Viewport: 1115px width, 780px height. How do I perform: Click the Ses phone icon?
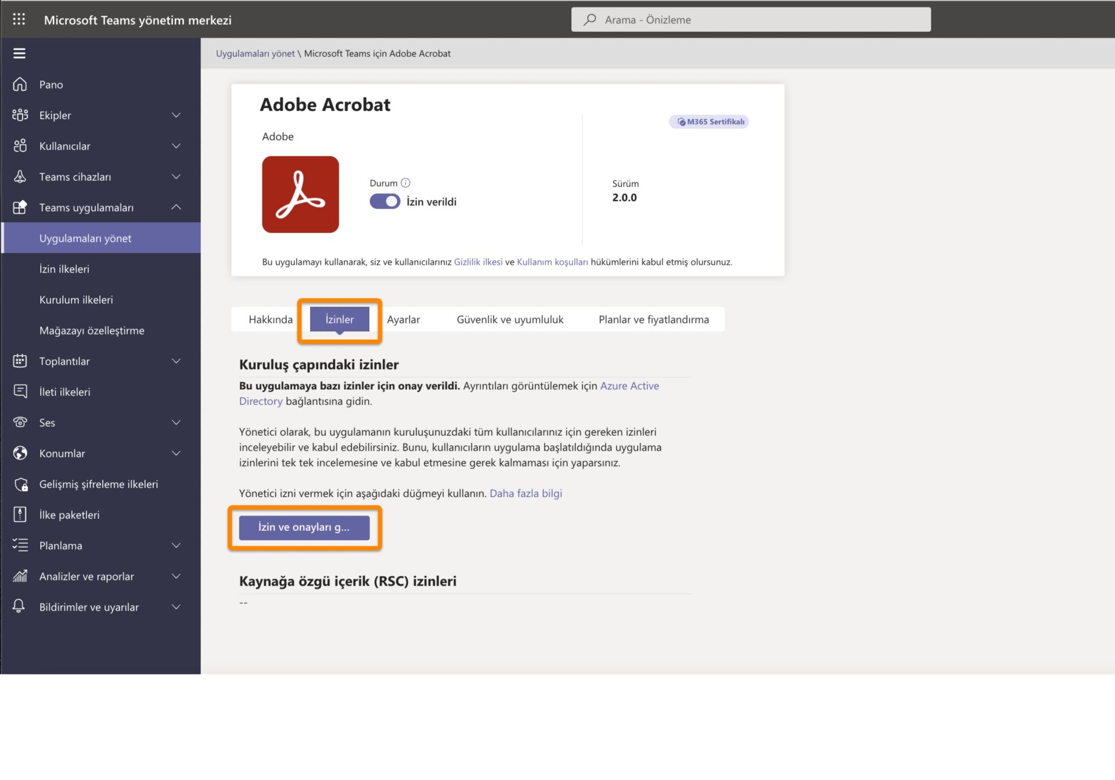20,422
